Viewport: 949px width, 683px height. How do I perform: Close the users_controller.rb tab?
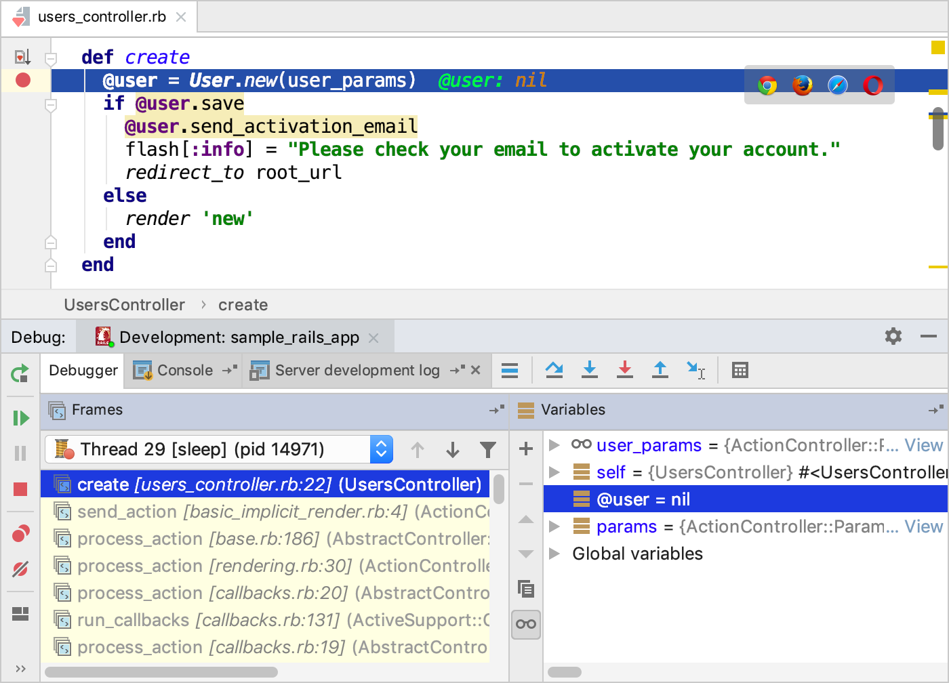tap(181, 17)
